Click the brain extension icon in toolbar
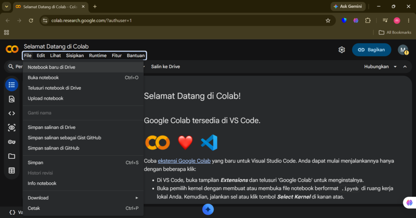The height and width of the screenshot is (218, 416). click(356, 20)
